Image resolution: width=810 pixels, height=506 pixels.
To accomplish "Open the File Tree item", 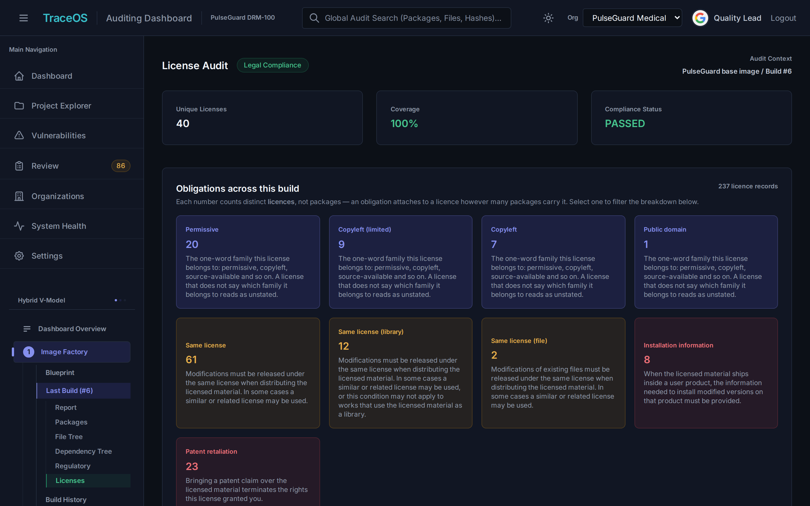I will coord(88,437).
